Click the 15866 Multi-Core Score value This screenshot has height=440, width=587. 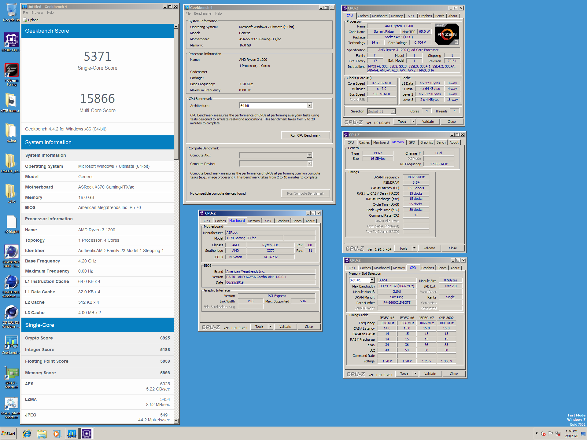coord(98,99)
